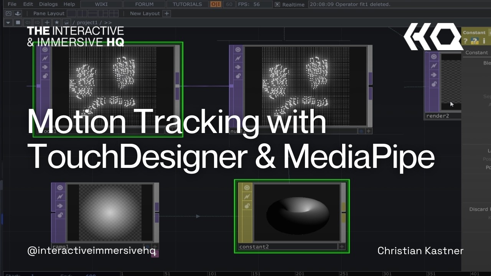Screen dimensions: 491x276
Task: Toggle the orange O|I perform button
Action: (216, 4)
